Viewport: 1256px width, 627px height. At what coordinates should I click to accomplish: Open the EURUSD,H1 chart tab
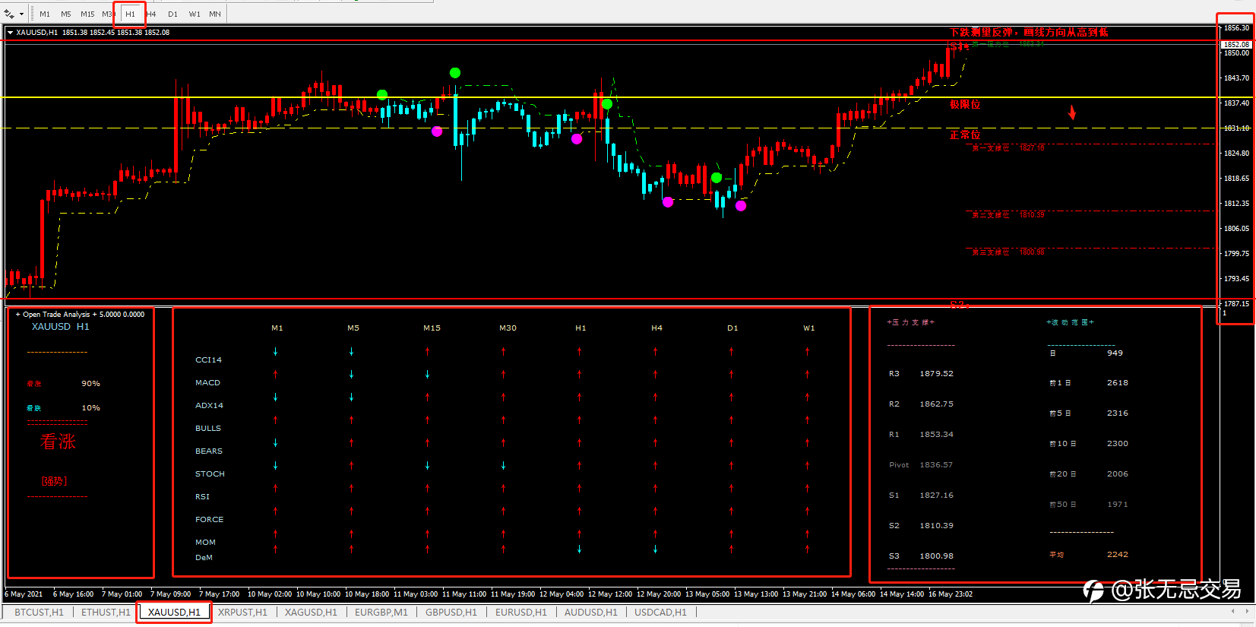coord(521,612)
